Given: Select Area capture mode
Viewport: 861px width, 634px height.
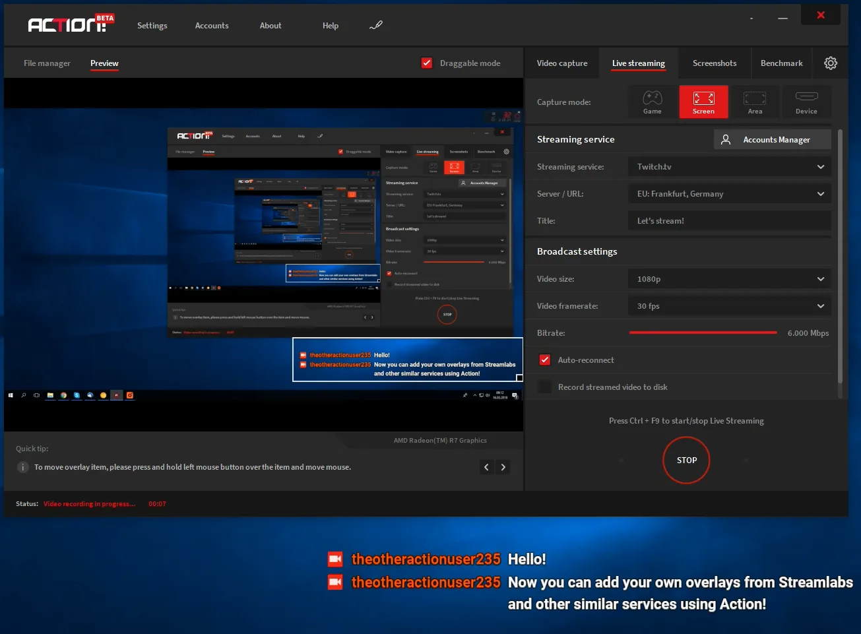Looking at the screenshot, I should click(x=755, y=102).
